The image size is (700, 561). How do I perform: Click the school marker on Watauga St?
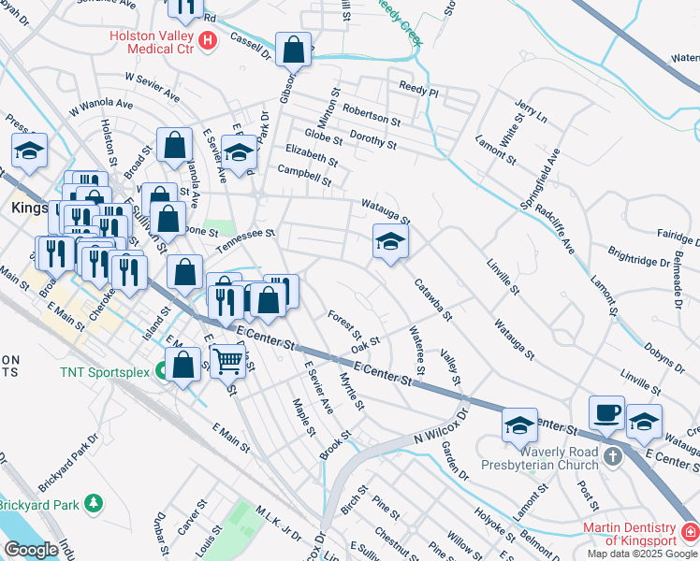tap(390, 243)
